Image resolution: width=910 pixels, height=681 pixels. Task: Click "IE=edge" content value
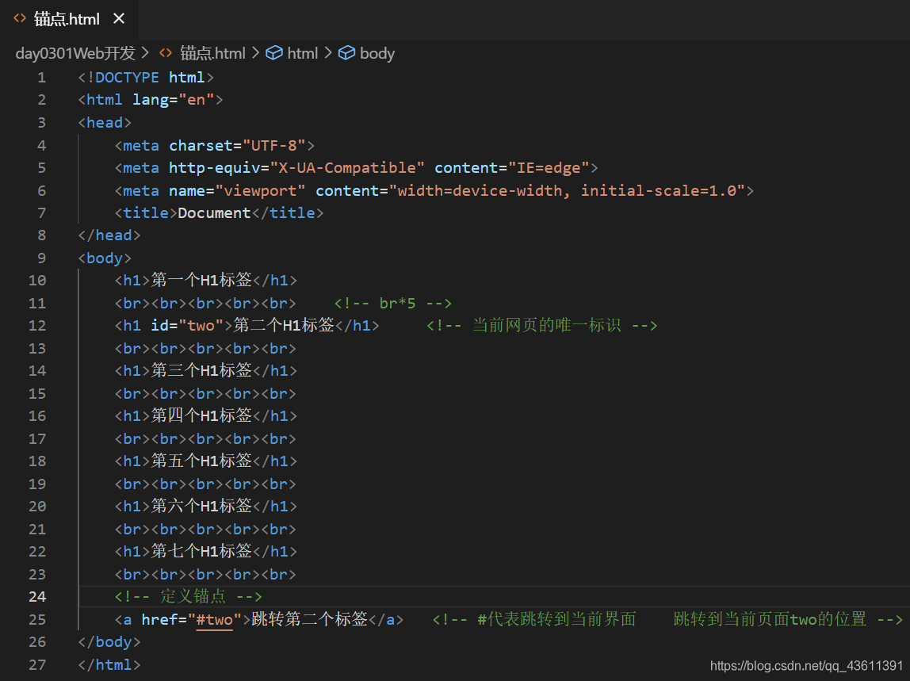(x=549, y=168)
